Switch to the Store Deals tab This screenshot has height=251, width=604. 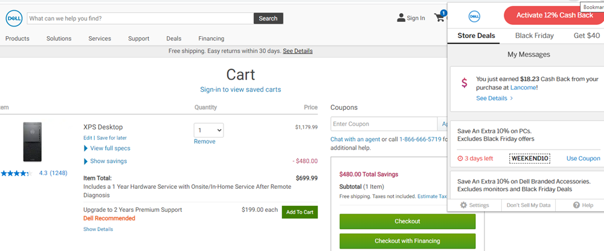click(x=476, y=36)
